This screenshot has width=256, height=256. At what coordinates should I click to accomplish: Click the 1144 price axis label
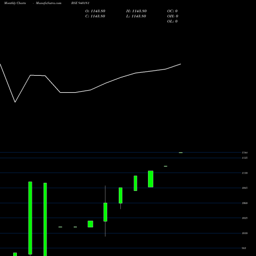(x=245, y=153)
